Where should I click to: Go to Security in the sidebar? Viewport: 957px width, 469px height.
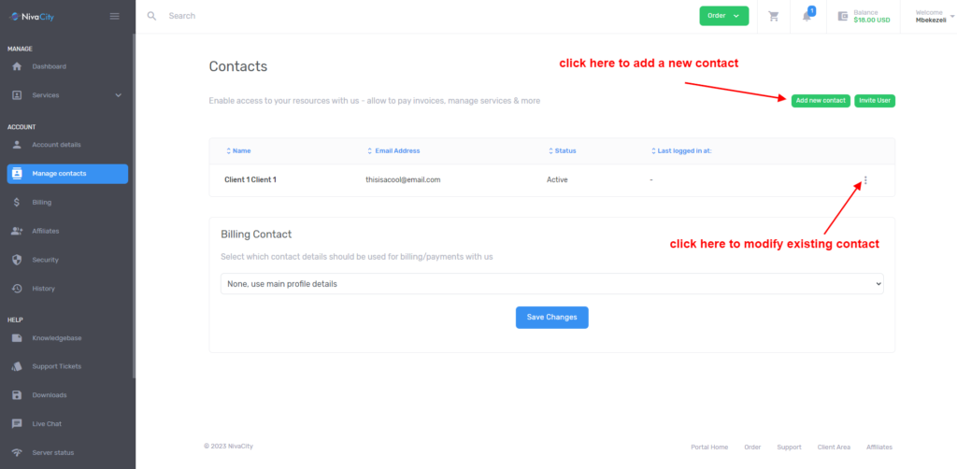tap(45, 260)
